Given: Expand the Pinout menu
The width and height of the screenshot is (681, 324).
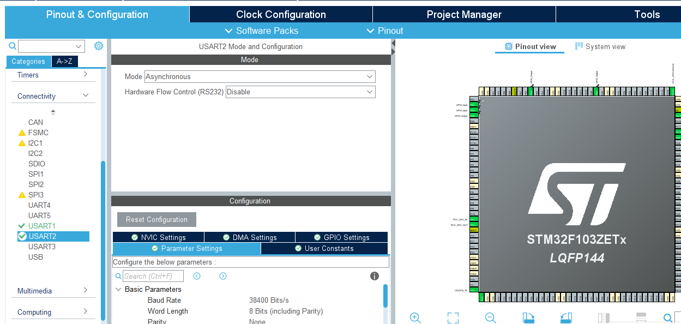Looking at the screenshot, I should tap(384, 31).
